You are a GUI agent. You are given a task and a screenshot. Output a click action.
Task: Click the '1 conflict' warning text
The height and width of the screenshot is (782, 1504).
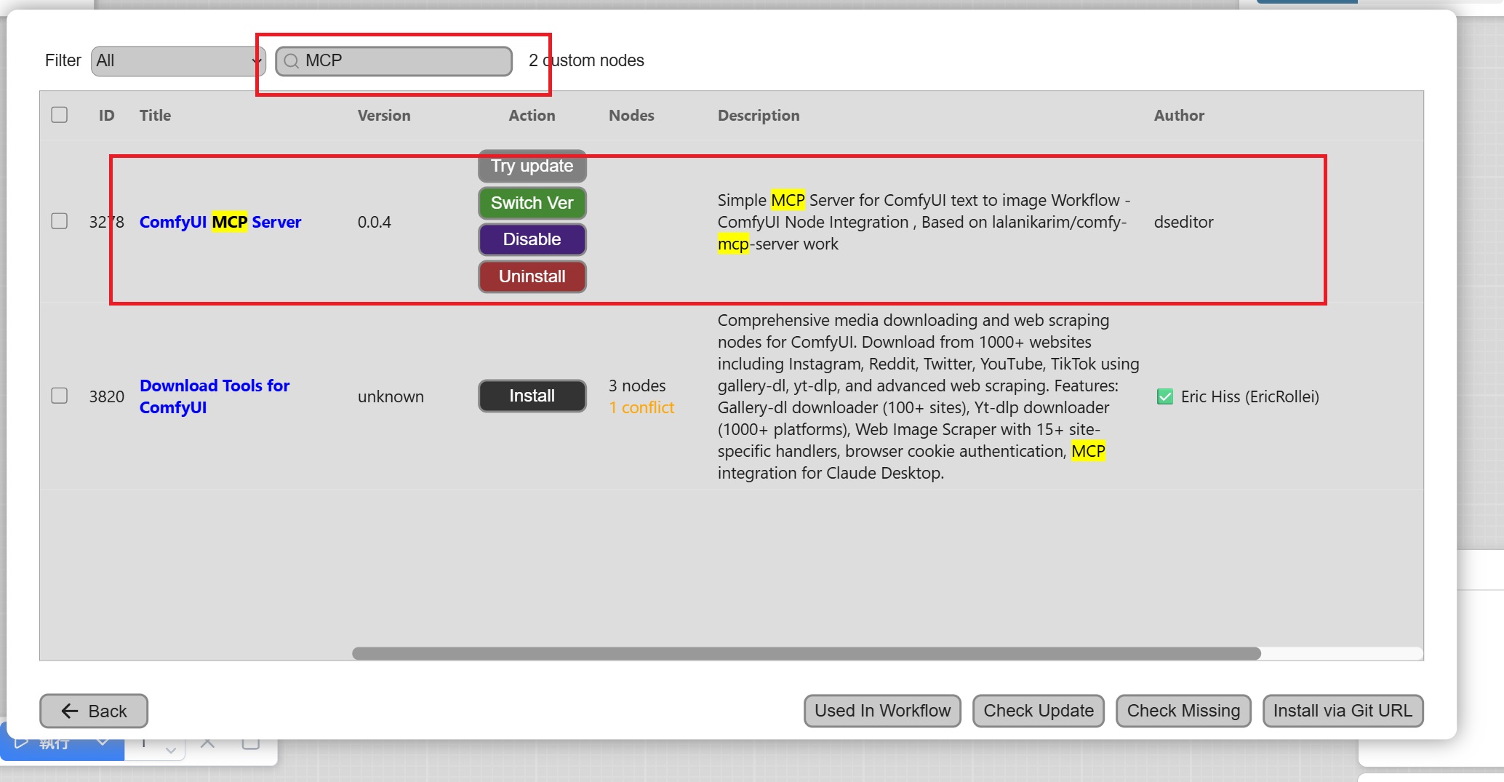[641, 407]
